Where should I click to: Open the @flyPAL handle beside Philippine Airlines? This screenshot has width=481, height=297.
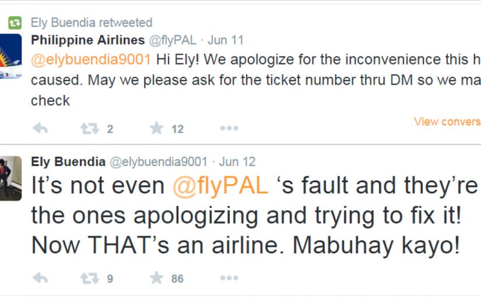[x=173, y=41]
